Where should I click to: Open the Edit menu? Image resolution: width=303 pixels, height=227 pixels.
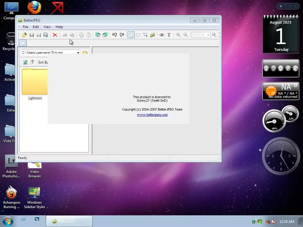pyautogui.click(x=36, y=27)
